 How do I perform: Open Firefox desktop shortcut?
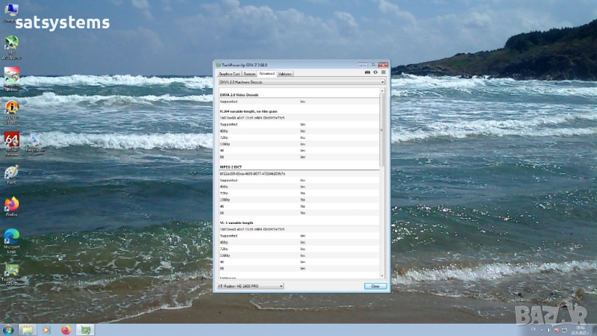[x=11, y=205]
